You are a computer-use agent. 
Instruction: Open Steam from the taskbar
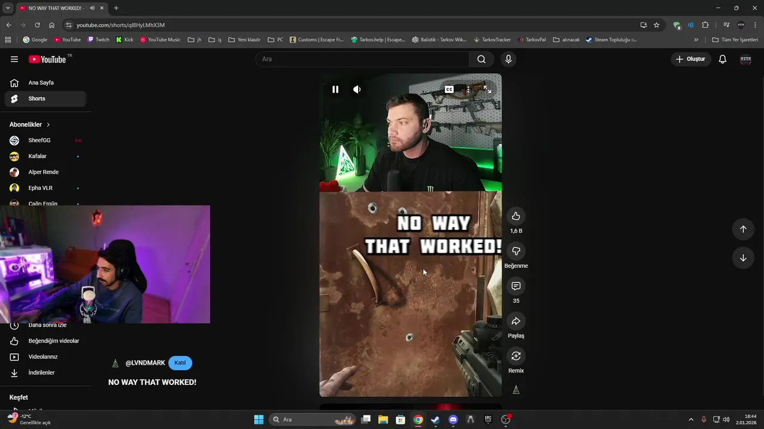coord(436,419)
